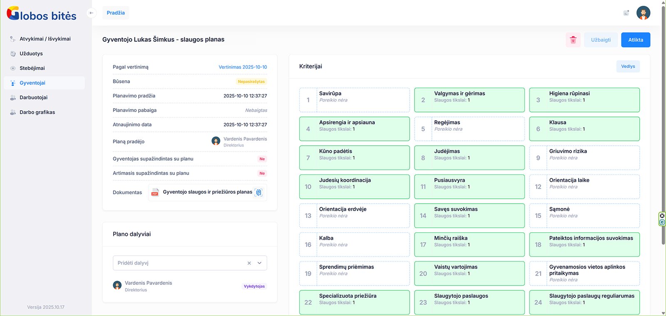Open the Vertinimas 2025-10-10 link

243,67
